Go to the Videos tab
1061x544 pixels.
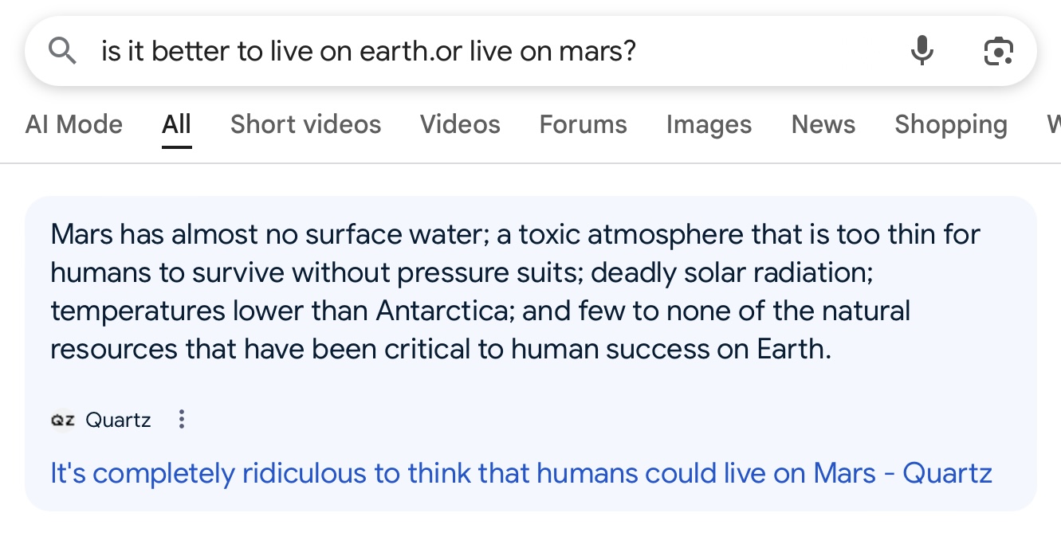pyautogui.click(x=460, y=125)
